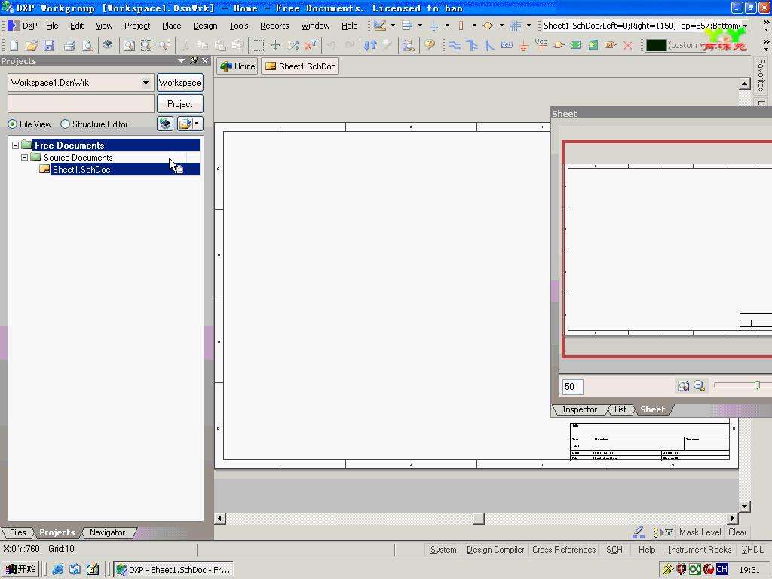
Task: Expand the utility drawing tools dropdown arrow
Action: [x=393, y=26]
